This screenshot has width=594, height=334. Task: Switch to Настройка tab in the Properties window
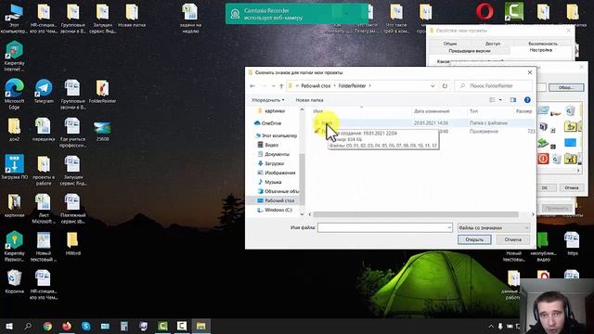(540, 50)
